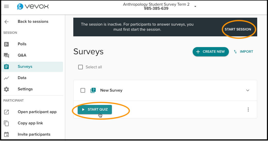Click the START SESSION button
Viewport: 268px width, 141px height.
pos(238,29)
